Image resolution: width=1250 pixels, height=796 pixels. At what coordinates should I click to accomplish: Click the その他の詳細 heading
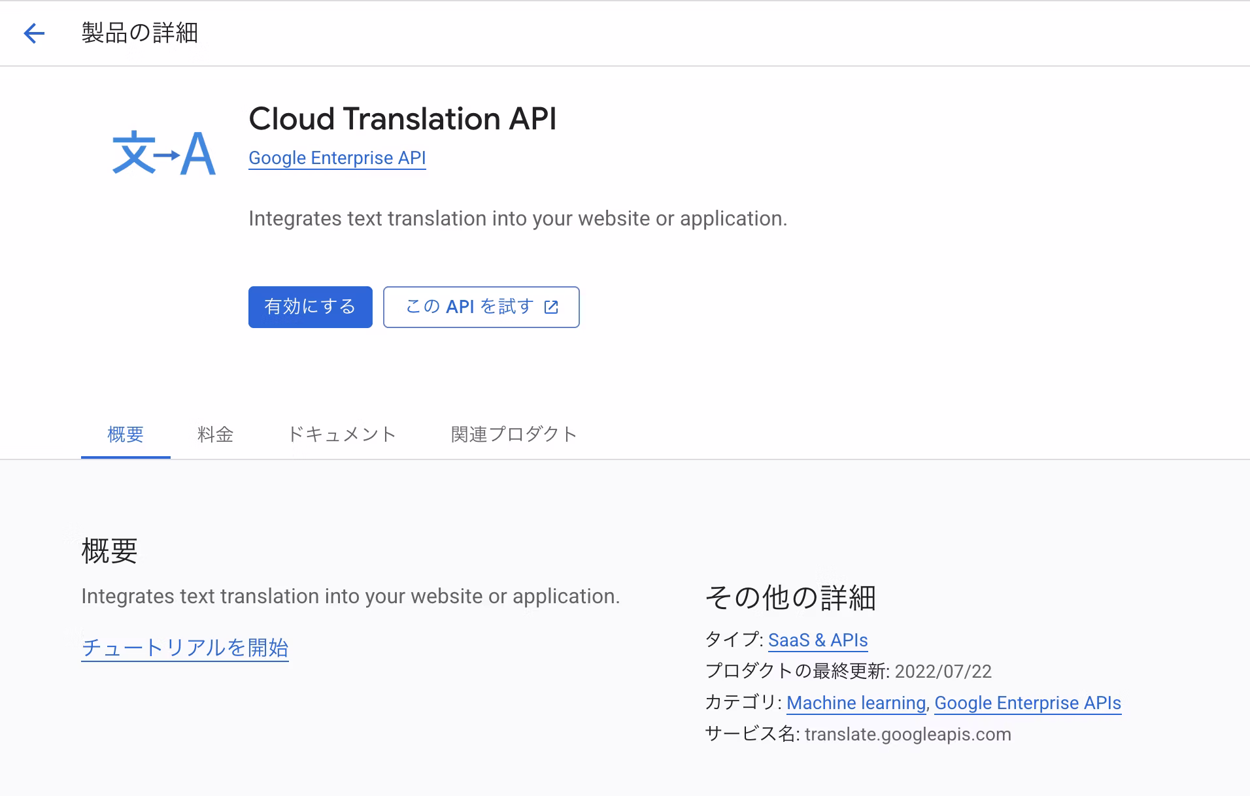(790, 597)
